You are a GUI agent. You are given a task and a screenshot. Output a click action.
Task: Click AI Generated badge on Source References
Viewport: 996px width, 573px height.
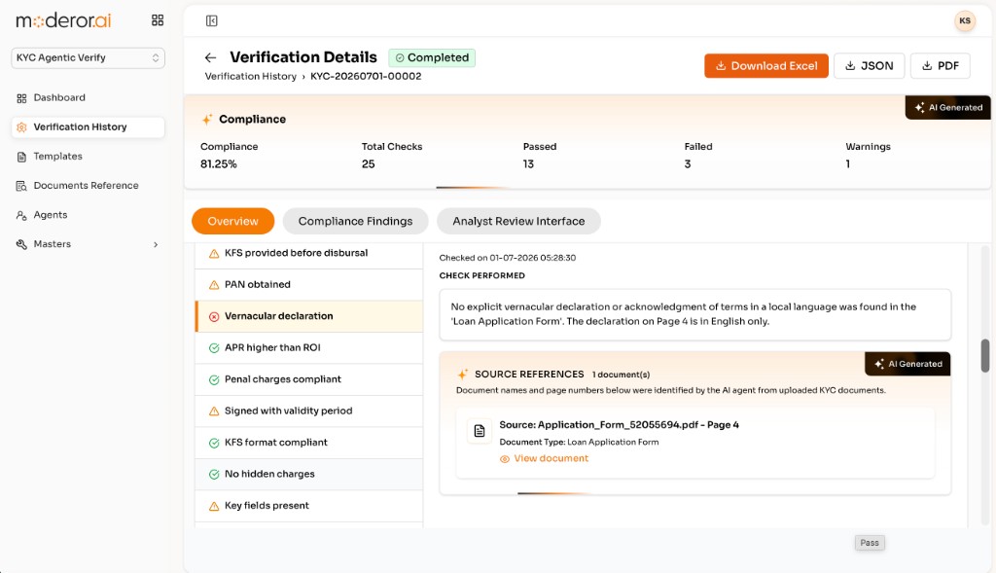tap(907, 364)
